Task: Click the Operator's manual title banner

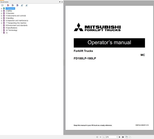Action: tap(109, 43)
